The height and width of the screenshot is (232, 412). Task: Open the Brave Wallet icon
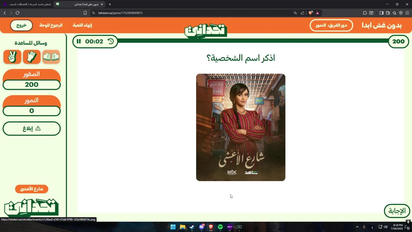388,13
